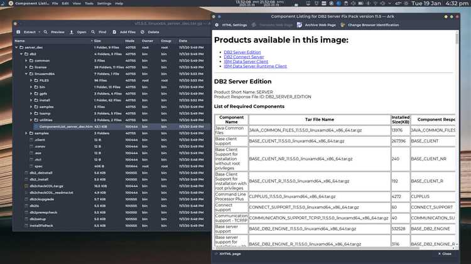Select db2checkCOL.tar.gz in the file list
This screenshot has height=264, width=471.
(46, 186)
